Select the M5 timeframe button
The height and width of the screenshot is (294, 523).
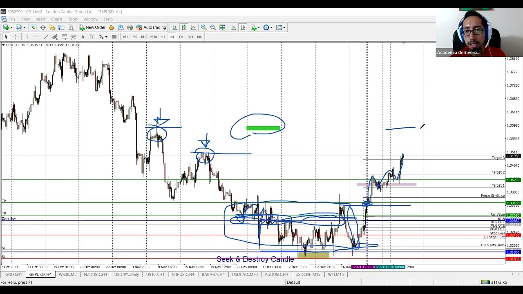[134, 37]
